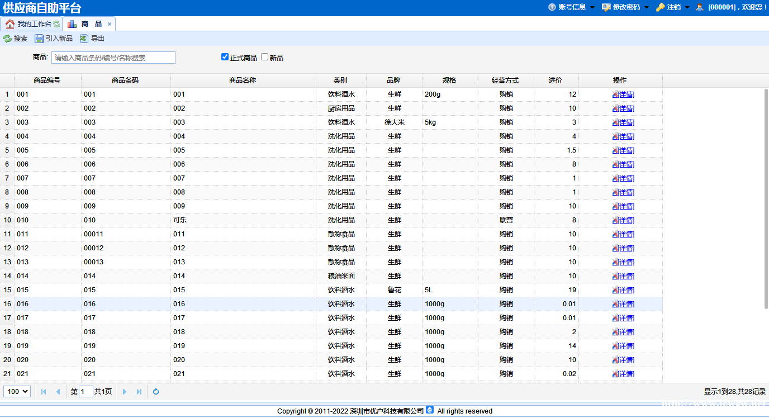Image resolution: width=769 pixels, height=418 pixels.
Task: Switch to the 我的工作台 tab
Action: coord(32,24)
